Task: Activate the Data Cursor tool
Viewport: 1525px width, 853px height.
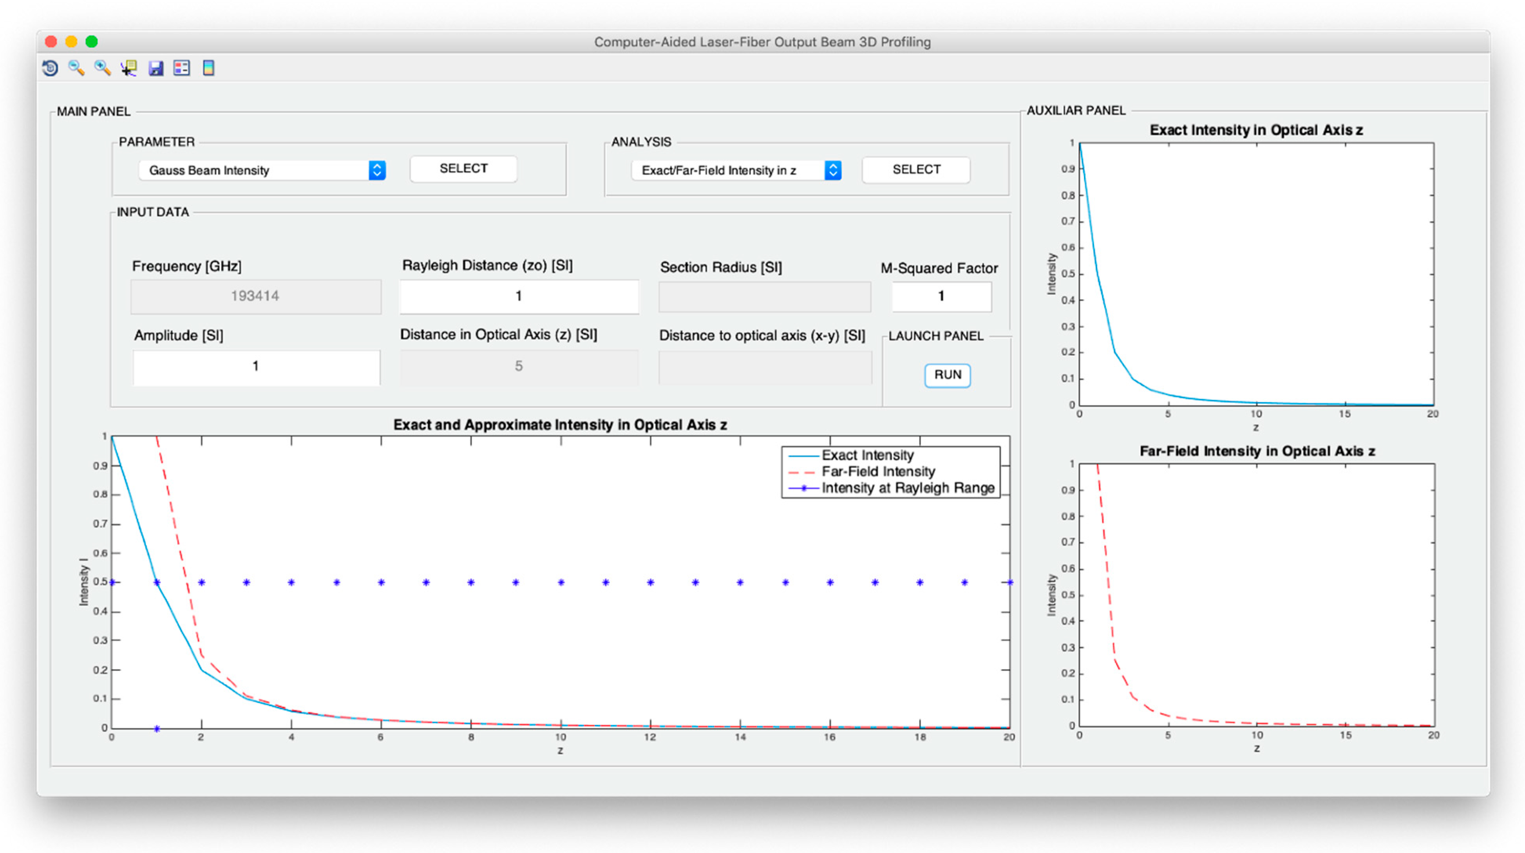Action: (128, 68)
